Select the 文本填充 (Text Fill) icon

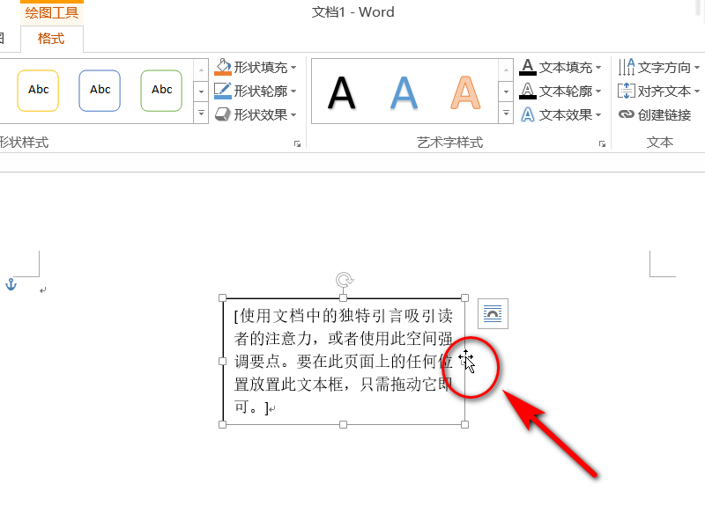click(x=529, y=67)
